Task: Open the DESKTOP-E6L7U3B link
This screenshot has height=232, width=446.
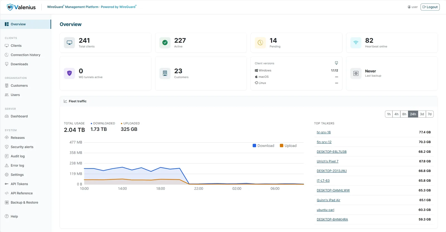Action: click(x=331, y=152)
